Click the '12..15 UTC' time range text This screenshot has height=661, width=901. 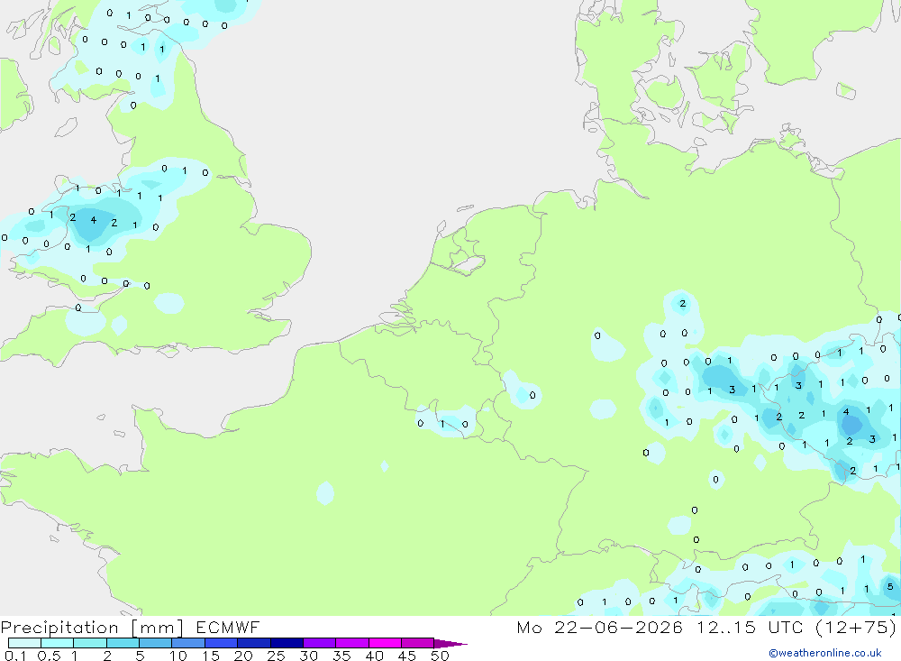tap(750, 627)
